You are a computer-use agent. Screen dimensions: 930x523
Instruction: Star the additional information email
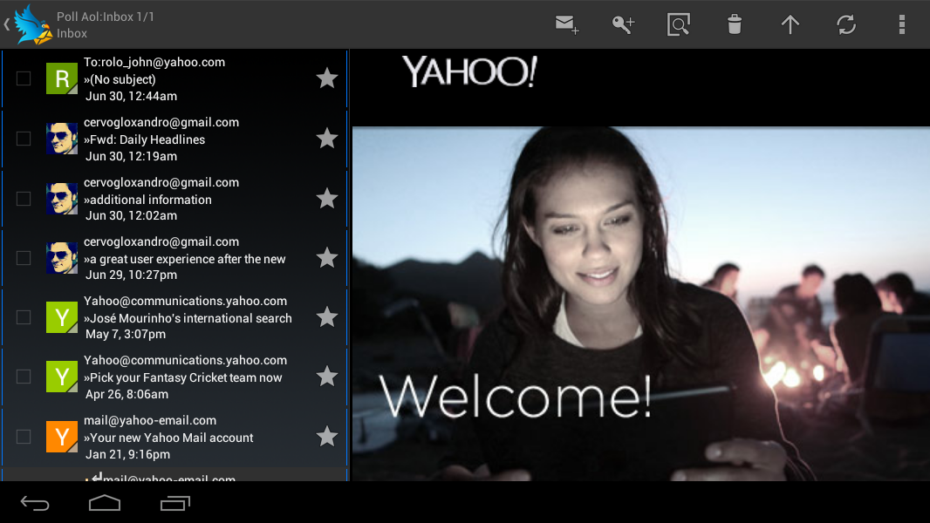tap(327, 199)
